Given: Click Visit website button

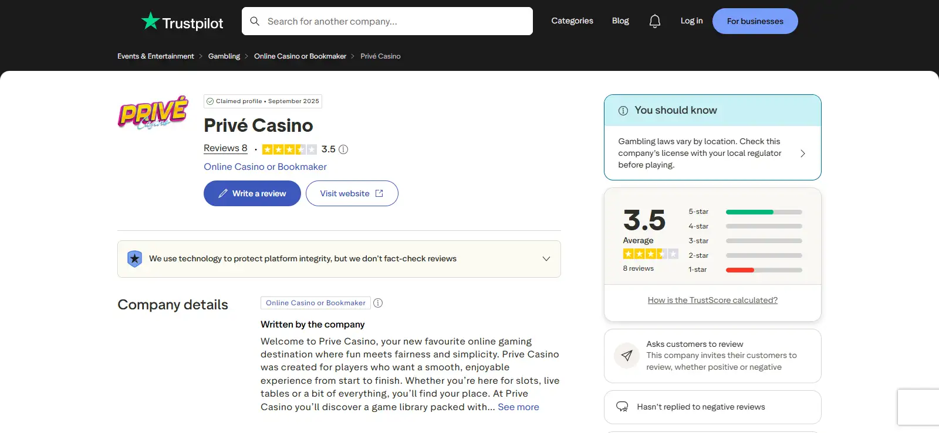Looking at the screenshot, I should point(352,193).
